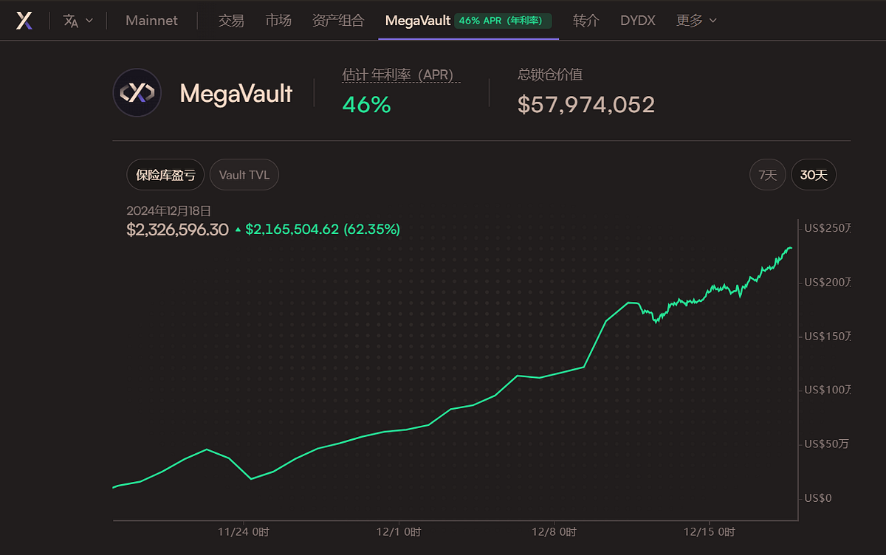The height and width of the screenshot is (555, 886).
Task: Click the green up-arrow beside the profit amount
Action: pyautogui.click(x=238, y=230)
